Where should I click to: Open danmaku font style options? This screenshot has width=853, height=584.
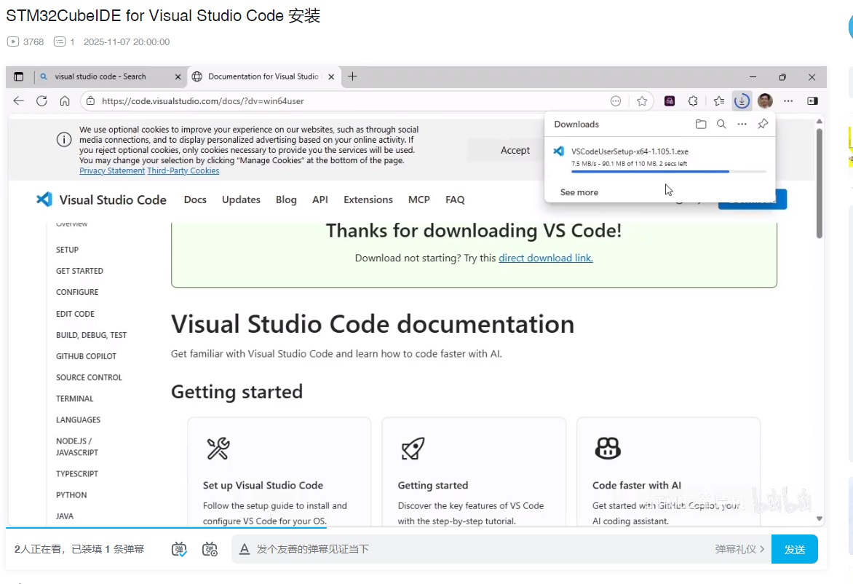pos(245,549)
